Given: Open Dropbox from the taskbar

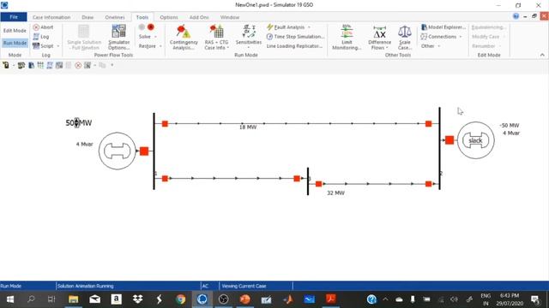Looking at the screenshot, I should [137, 299].
